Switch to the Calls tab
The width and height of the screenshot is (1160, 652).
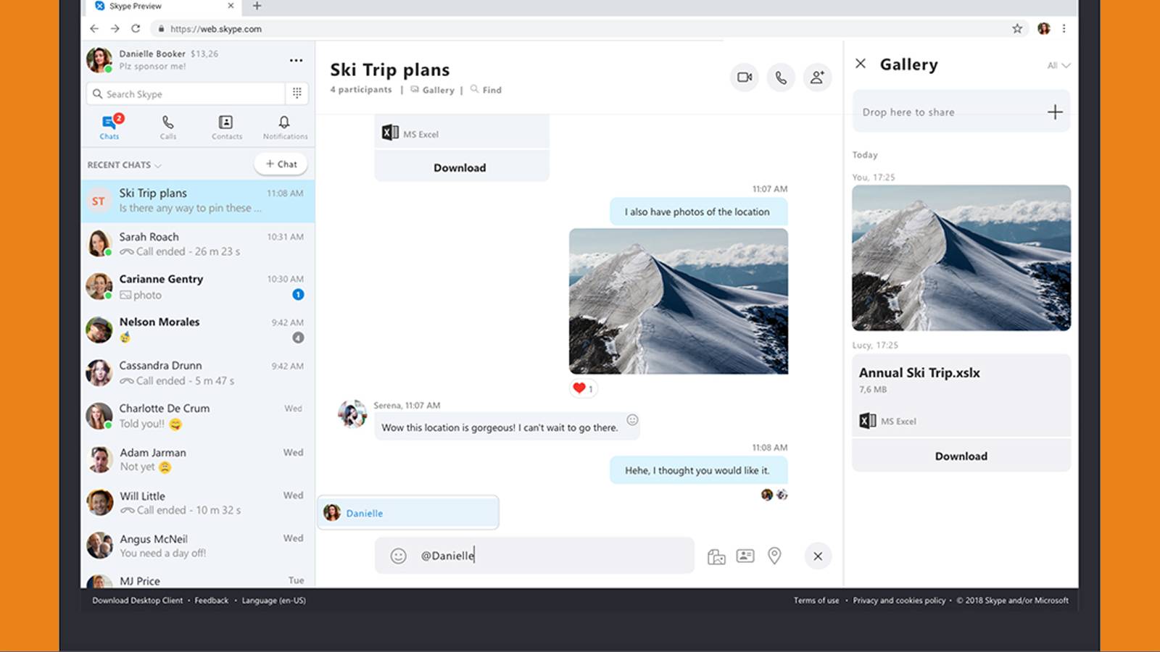(168, 127)
